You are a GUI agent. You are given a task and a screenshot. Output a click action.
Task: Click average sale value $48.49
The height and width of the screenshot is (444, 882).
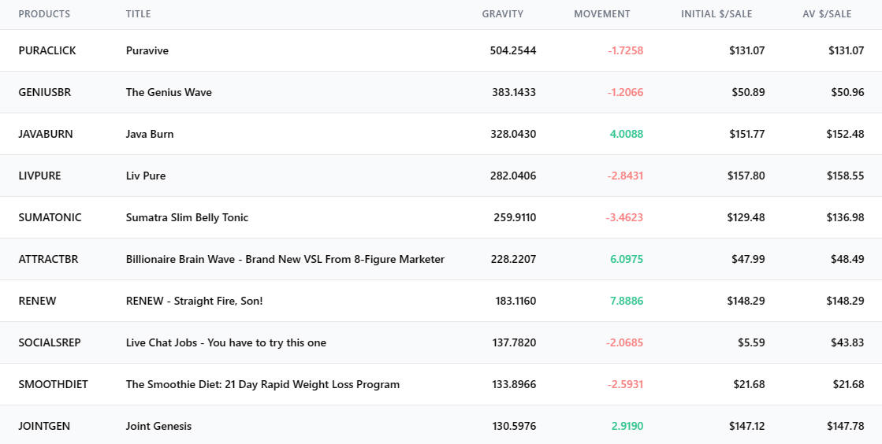tap(847, 259)
